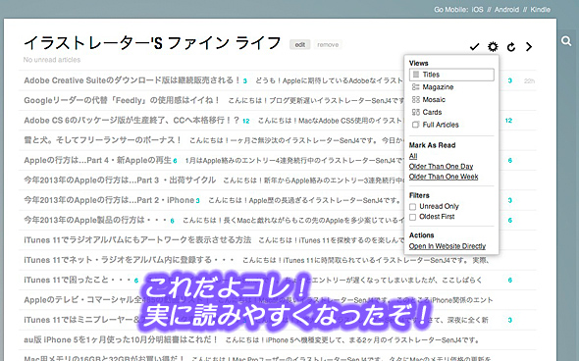
Task: Open article '今年2013年のAppleの行方は...Part 2・iPhone'
Action: (x=109, y=200)
